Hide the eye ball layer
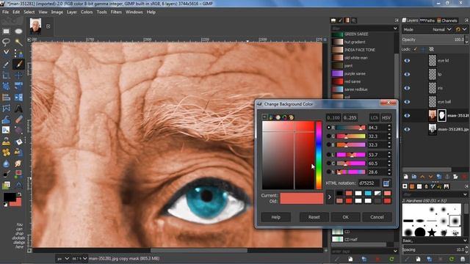This screenshot has height=264, width=470. click(407, 102)
